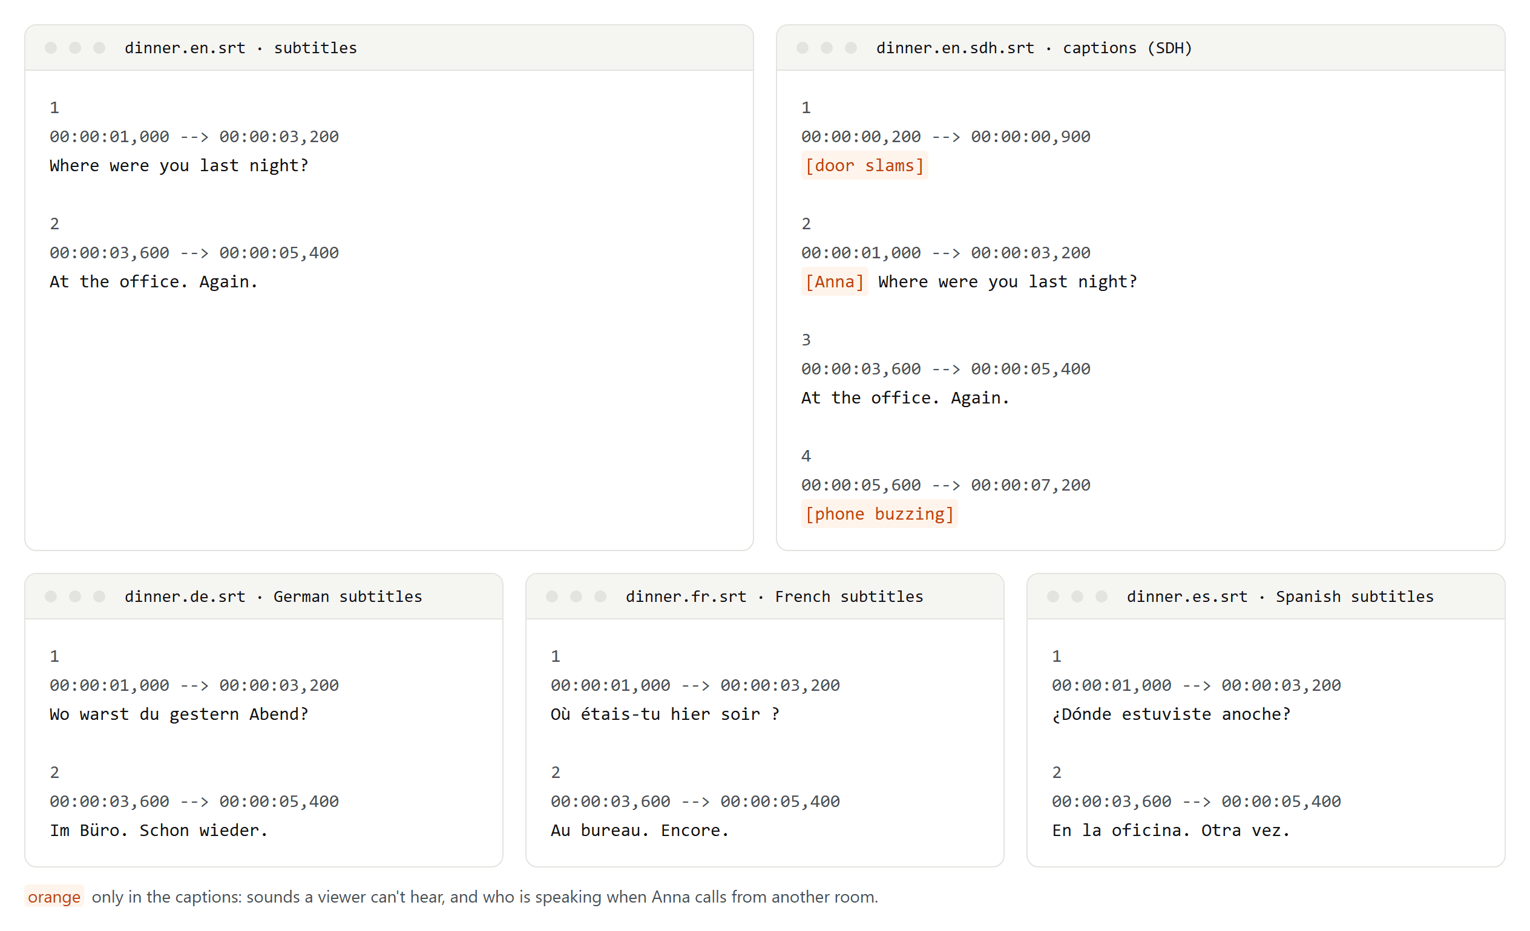1530x931 pixels.
Task: Select "At the office. Again." in dinner.en.srt
Action: pos(153,282)
